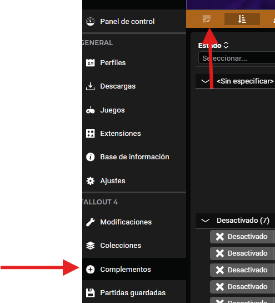275x303 pixels.
Task: Toggle the third Desactivado plugin button
Action: point(242,270)
